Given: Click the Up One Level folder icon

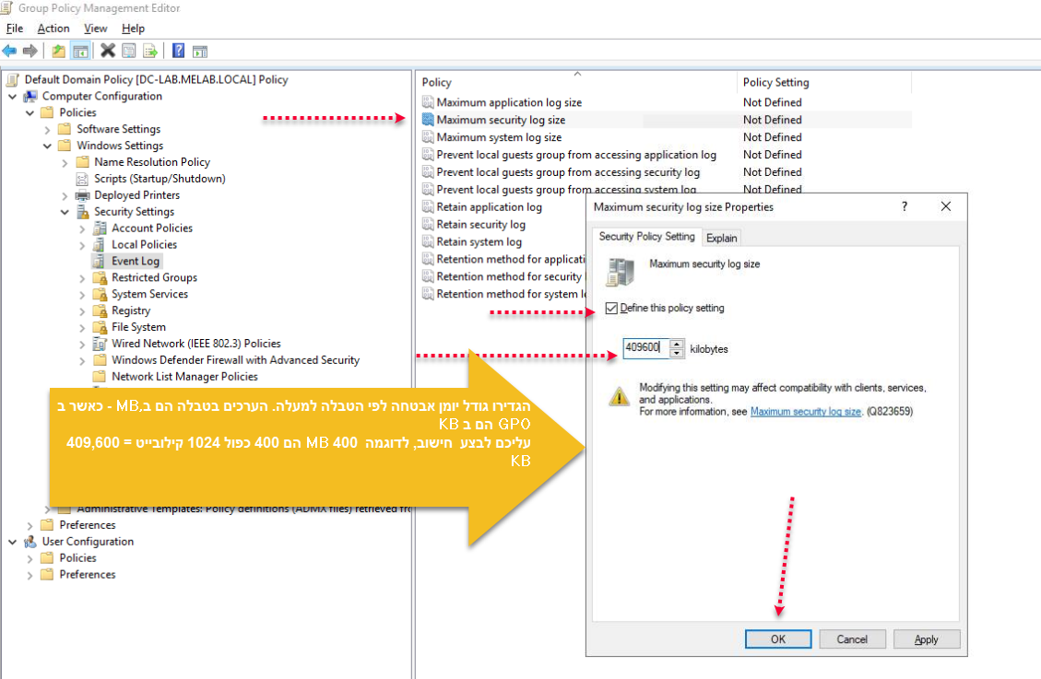Looking at the screenshot, I should coord(59,51).
